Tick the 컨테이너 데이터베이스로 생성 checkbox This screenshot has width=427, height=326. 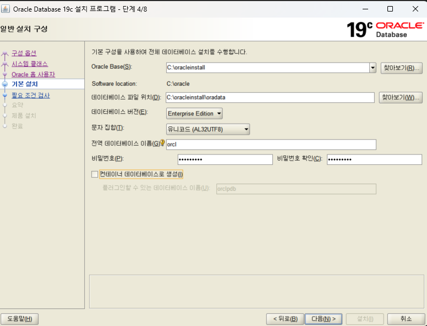pyautogui.click(x=95, y=174)
